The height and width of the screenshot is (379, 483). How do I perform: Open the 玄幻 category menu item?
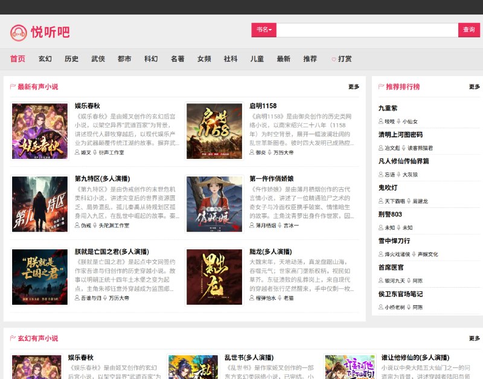[x=45, y=59]
